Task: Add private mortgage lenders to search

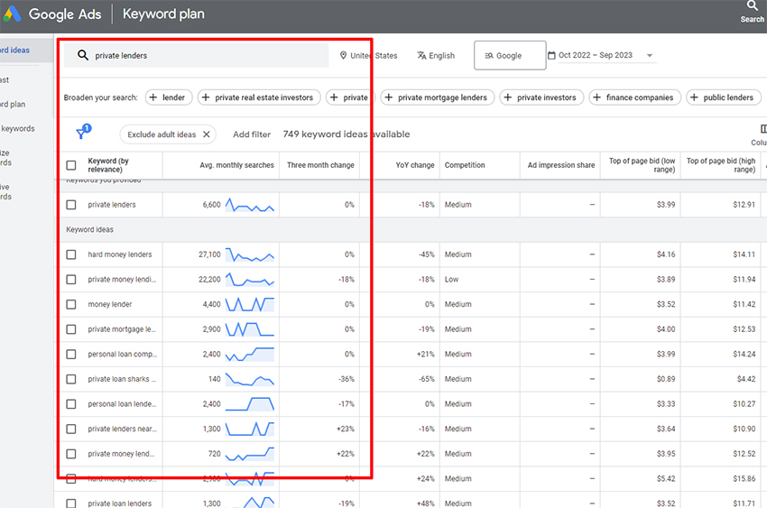Action: click(438, 97)
